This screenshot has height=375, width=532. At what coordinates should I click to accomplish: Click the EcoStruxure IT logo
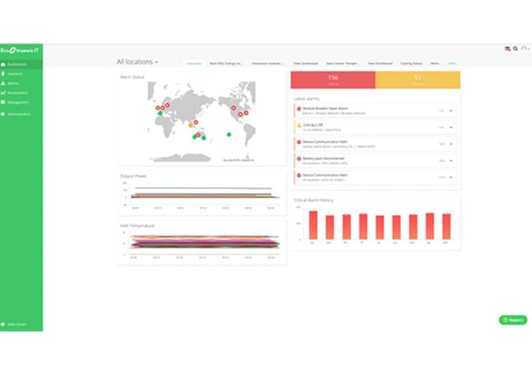click(x=19, y=50)
